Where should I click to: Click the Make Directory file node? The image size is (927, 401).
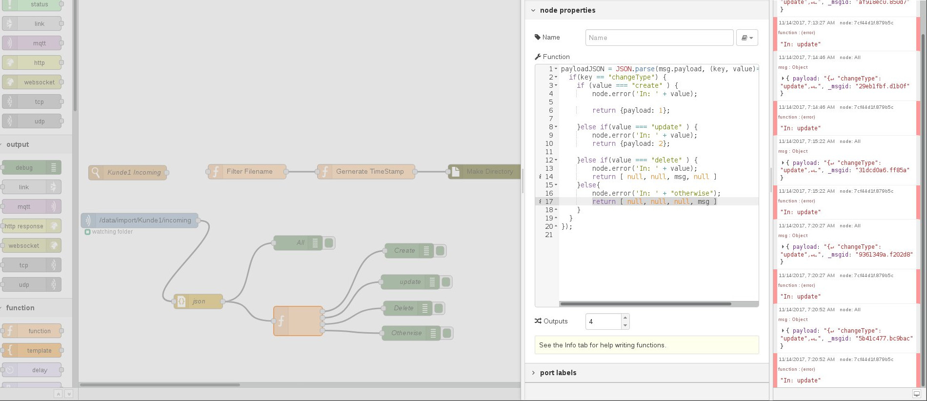tap(484, 171)
